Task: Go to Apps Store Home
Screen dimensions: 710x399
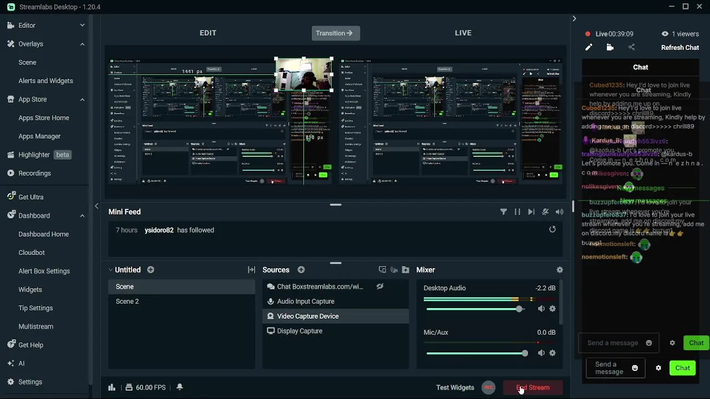Action: pyautogui.click(x=44, y=117)
